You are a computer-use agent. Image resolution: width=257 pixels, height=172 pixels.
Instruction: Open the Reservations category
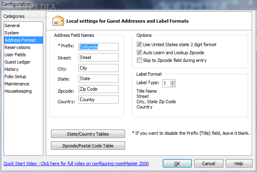(x=23, y=47)
